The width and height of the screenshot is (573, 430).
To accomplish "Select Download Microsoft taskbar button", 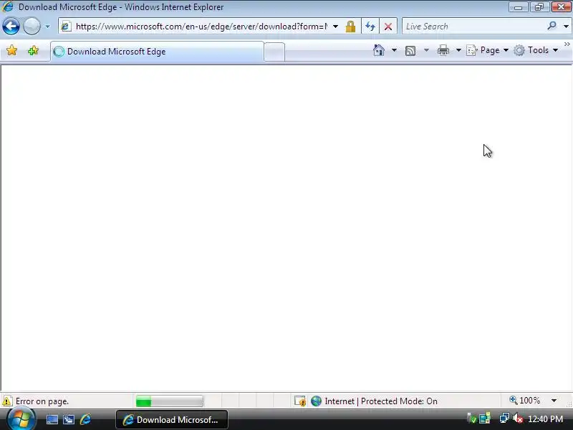I will pos(172,419).
